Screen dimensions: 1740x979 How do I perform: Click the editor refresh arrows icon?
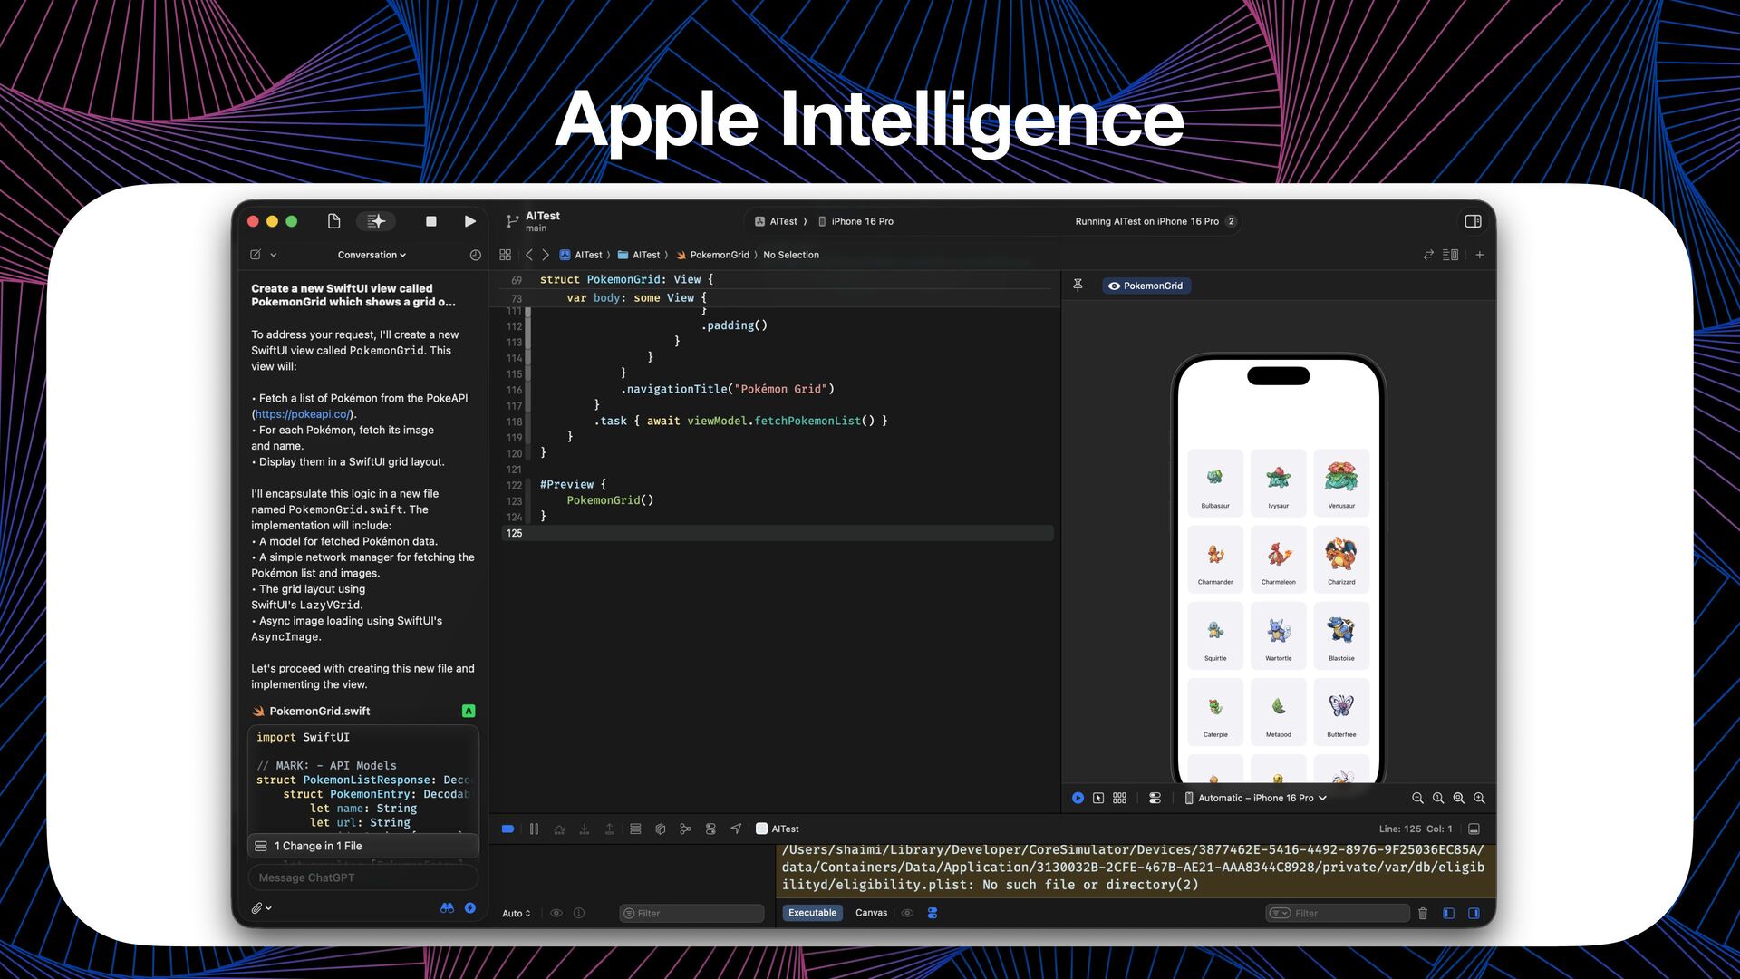[x=1428, y=255]
